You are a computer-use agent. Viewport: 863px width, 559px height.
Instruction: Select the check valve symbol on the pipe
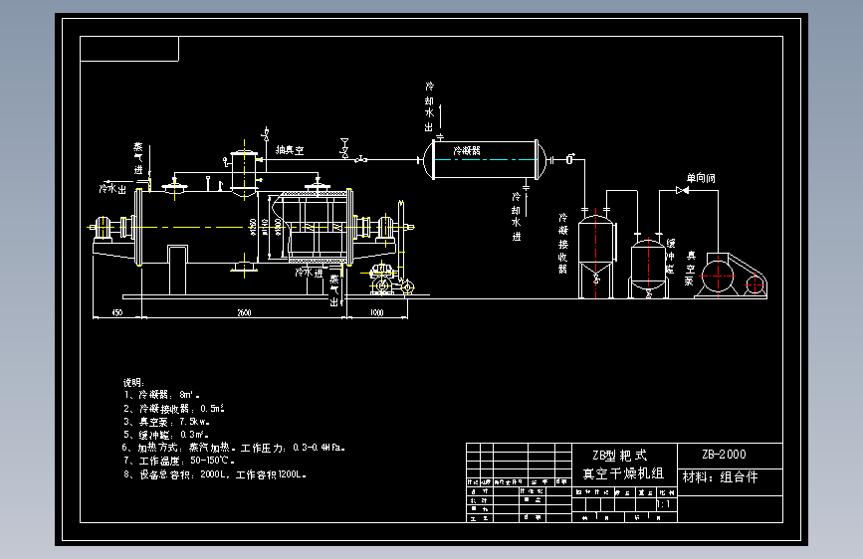coord(683,190)
